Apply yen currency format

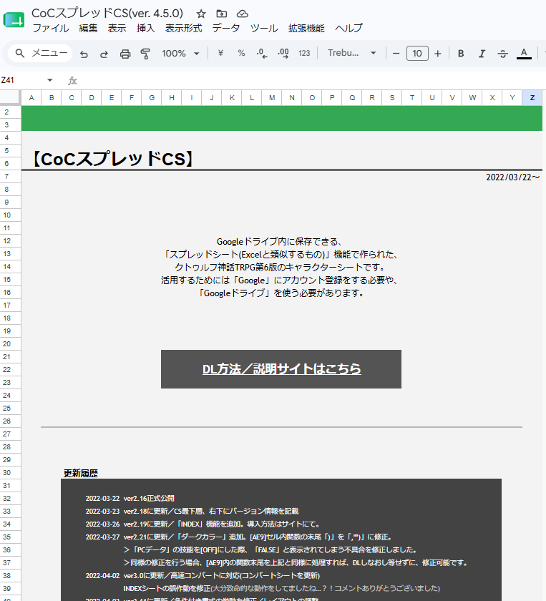click(x=220, y=53)
